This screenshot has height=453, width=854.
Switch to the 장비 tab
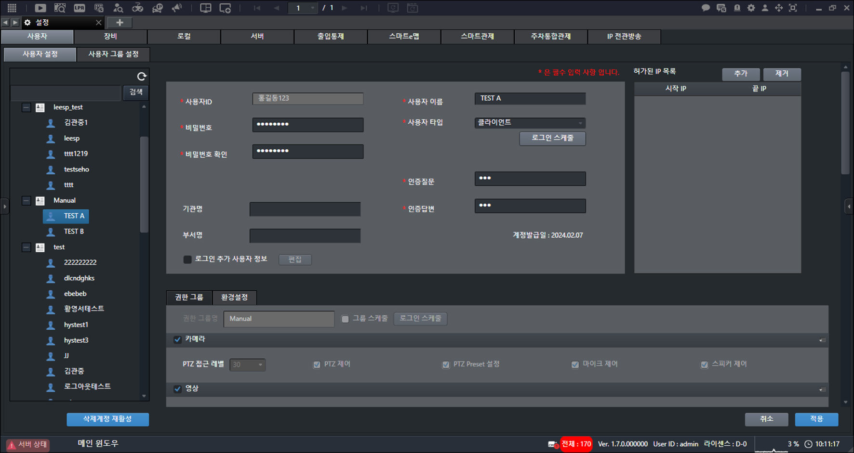pos(110,37)
